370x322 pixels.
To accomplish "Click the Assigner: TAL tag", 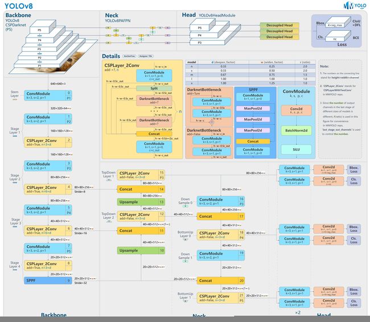I will coord(146,56).
